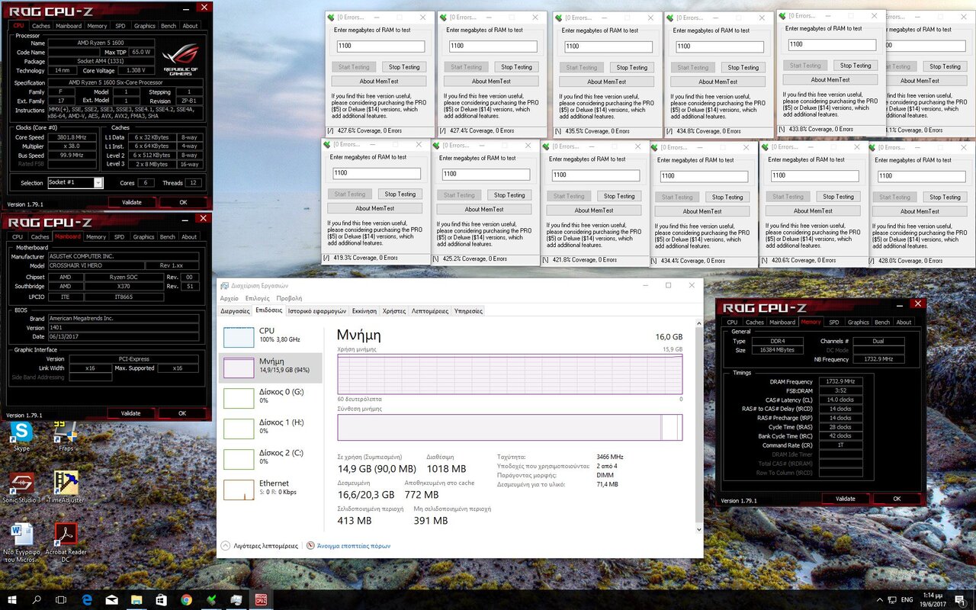
Task: Stop testing in the MemTest window at 435.5% coverage
Action: [x=632, y=68]
